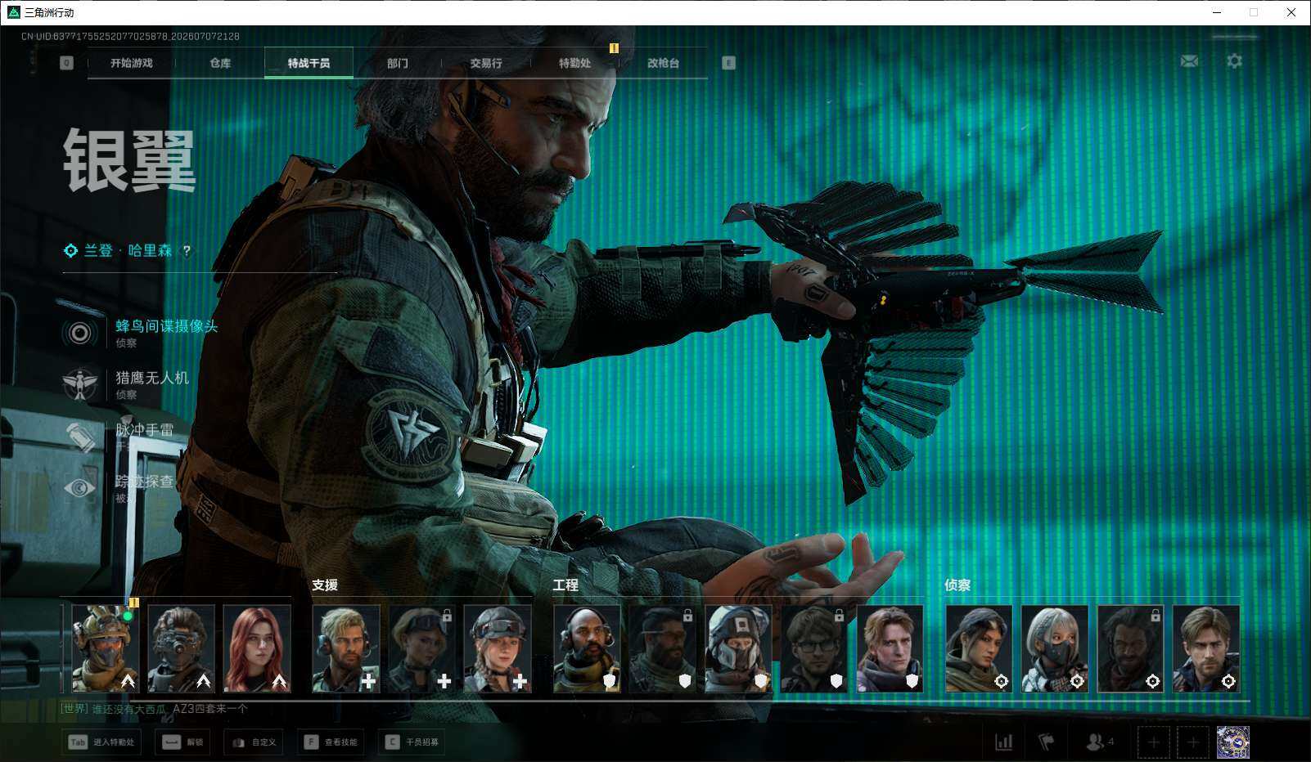Click the question mark beside 兰登·哈里森
The image size is (1311, 762).
(x=187, y=251)
